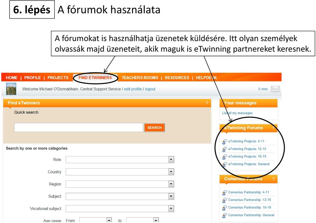Click forum icon beside eTwinning Projects: 4-11
This screenshot has height=223, width=316.
click(x=224, y=142)
